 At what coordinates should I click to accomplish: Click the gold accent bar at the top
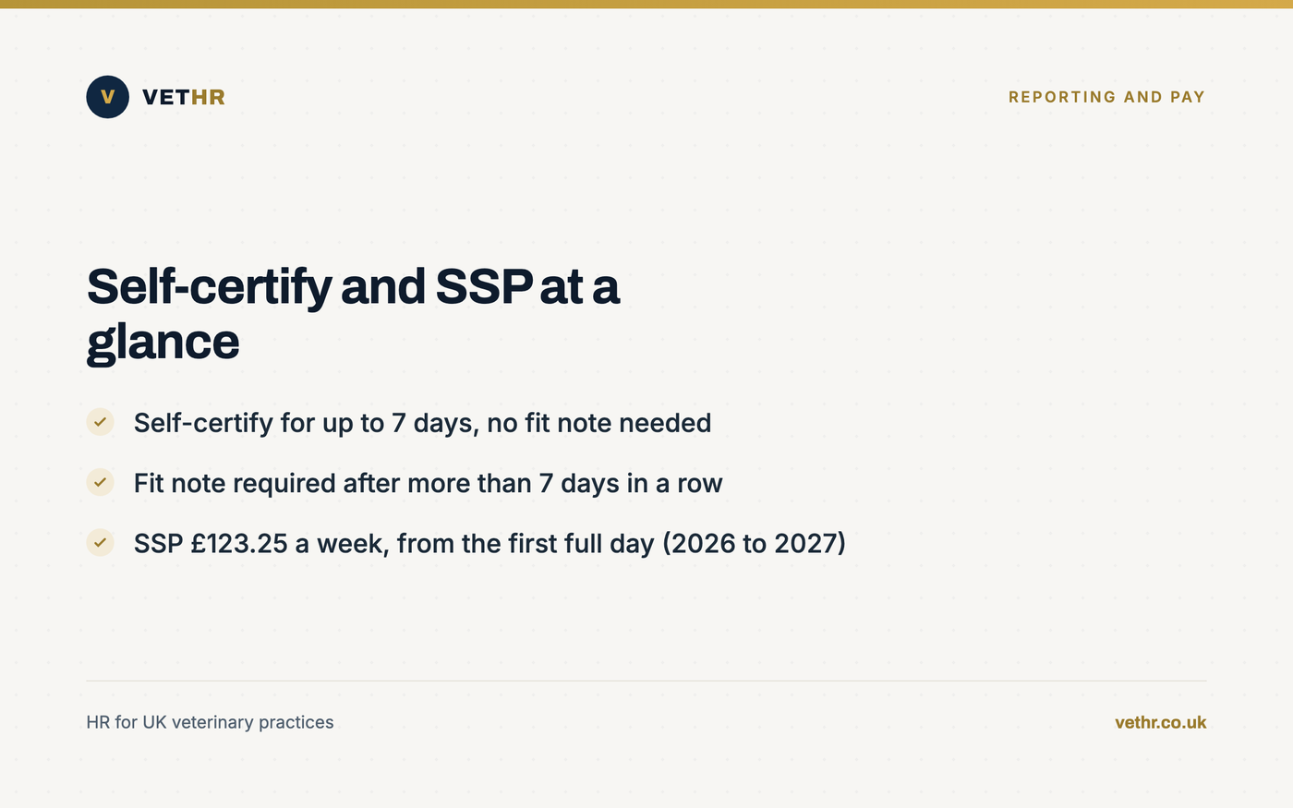click(646, 4)
